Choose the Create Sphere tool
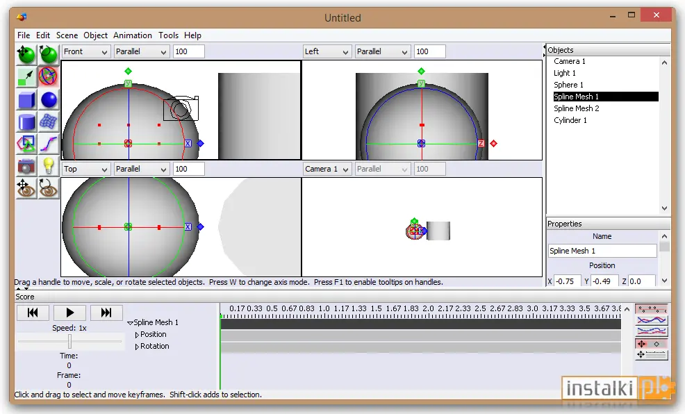 48,99
